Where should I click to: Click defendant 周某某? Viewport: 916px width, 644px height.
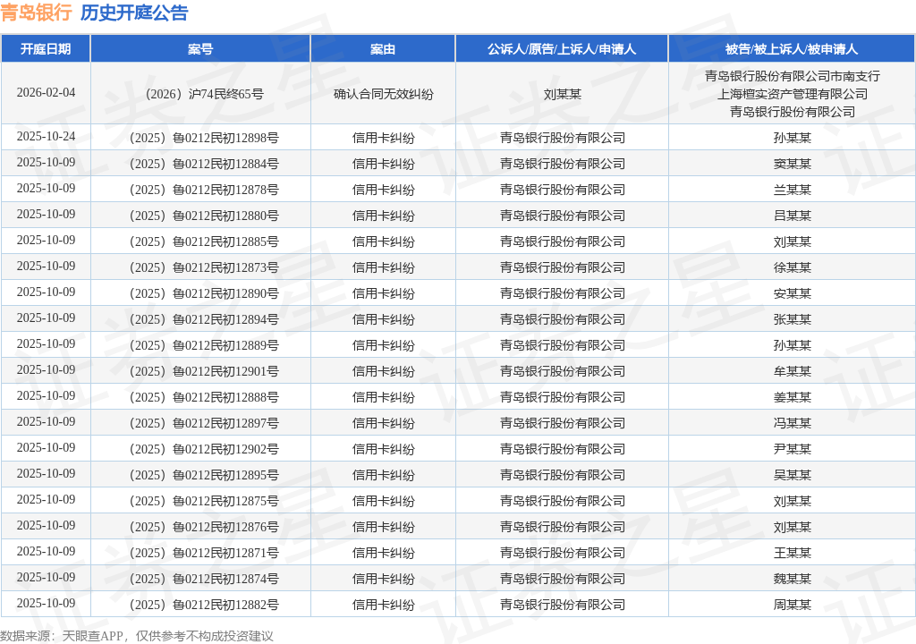(793, 605)
